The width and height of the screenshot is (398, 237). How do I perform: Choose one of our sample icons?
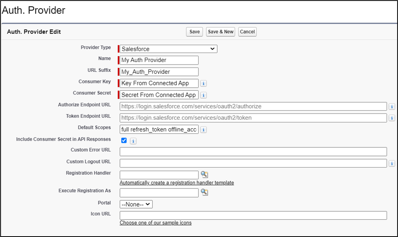pos(156,223)
